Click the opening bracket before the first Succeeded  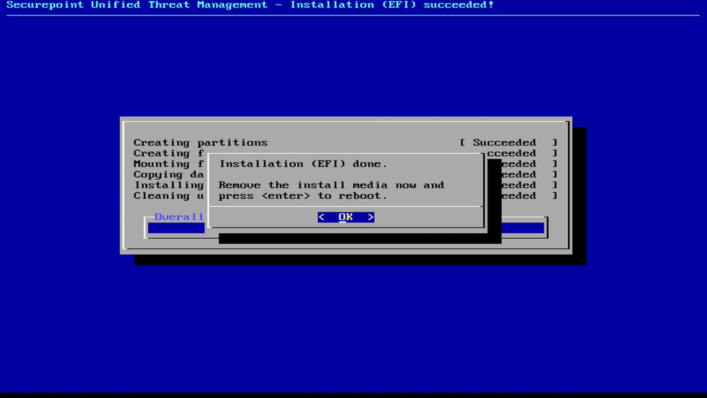pos(462,143)
